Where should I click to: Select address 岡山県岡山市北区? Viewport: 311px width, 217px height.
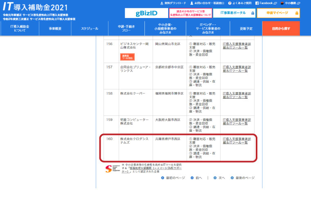point(168,44)
